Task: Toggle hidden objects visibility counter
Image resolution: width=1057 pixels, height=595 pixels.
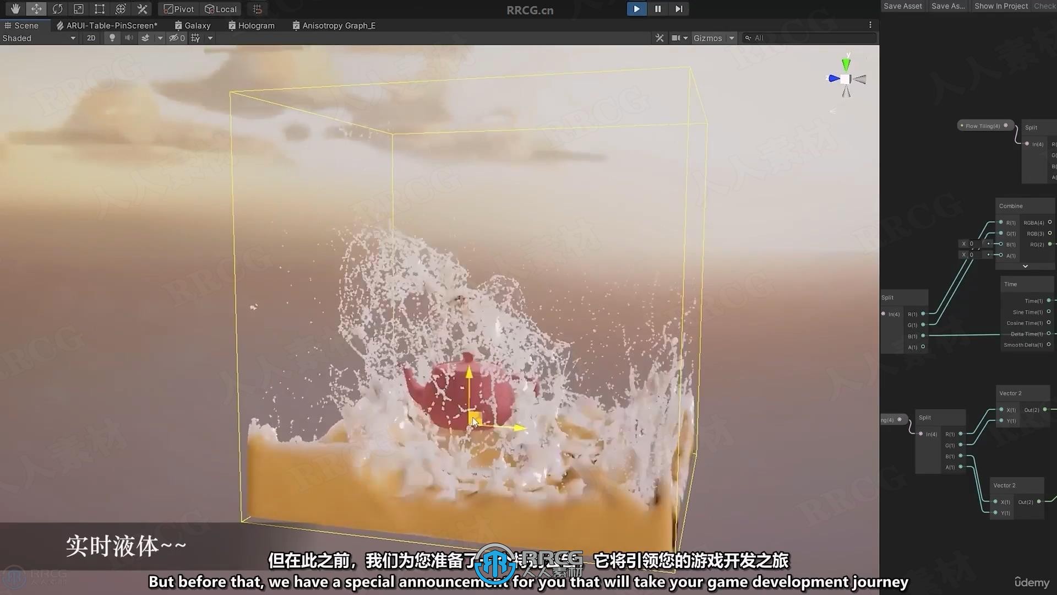Action: [x=177, y=38]
